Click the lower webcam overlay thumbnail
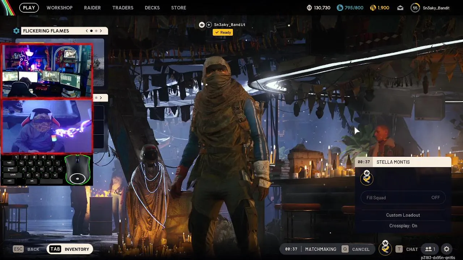463x260 pixels. pos(47,126)
